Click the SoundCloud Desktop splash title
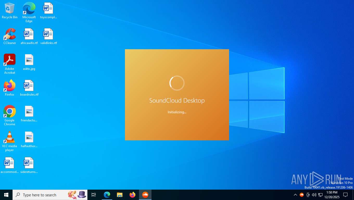The image size is (354, 200). click(x=177, y=101)
